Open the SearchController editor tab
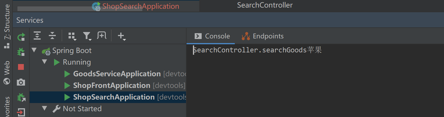 [265, 5]
